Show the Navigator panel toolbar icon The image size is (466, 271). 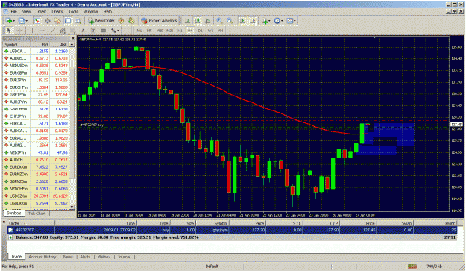pos(57,21)
